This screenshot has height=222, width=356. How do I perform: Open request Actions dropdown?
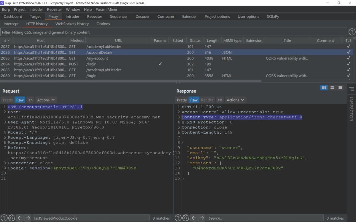[x=46, y=100]
